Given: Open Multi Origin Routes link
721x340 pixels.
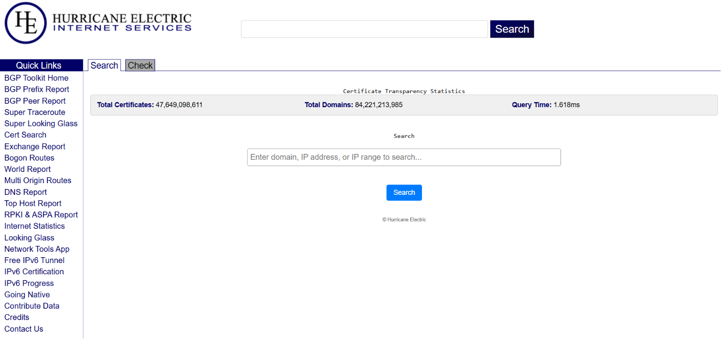Looking at the screenshot, I should pyautogui.click(x=38, y=180).
